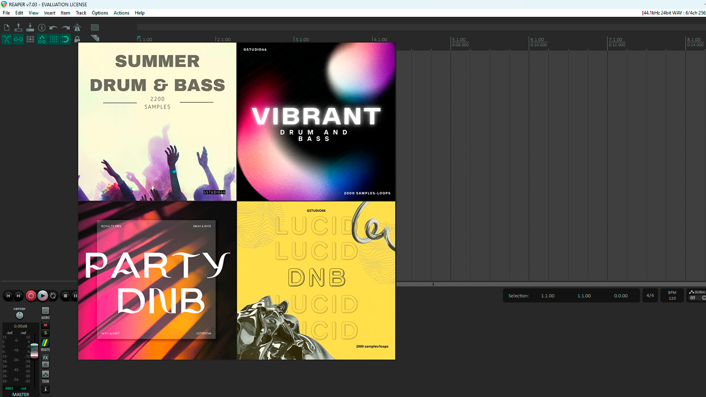The image size is (706, 397).
Task: Toggle ripple editing grid icon
Action: (30, 39)
